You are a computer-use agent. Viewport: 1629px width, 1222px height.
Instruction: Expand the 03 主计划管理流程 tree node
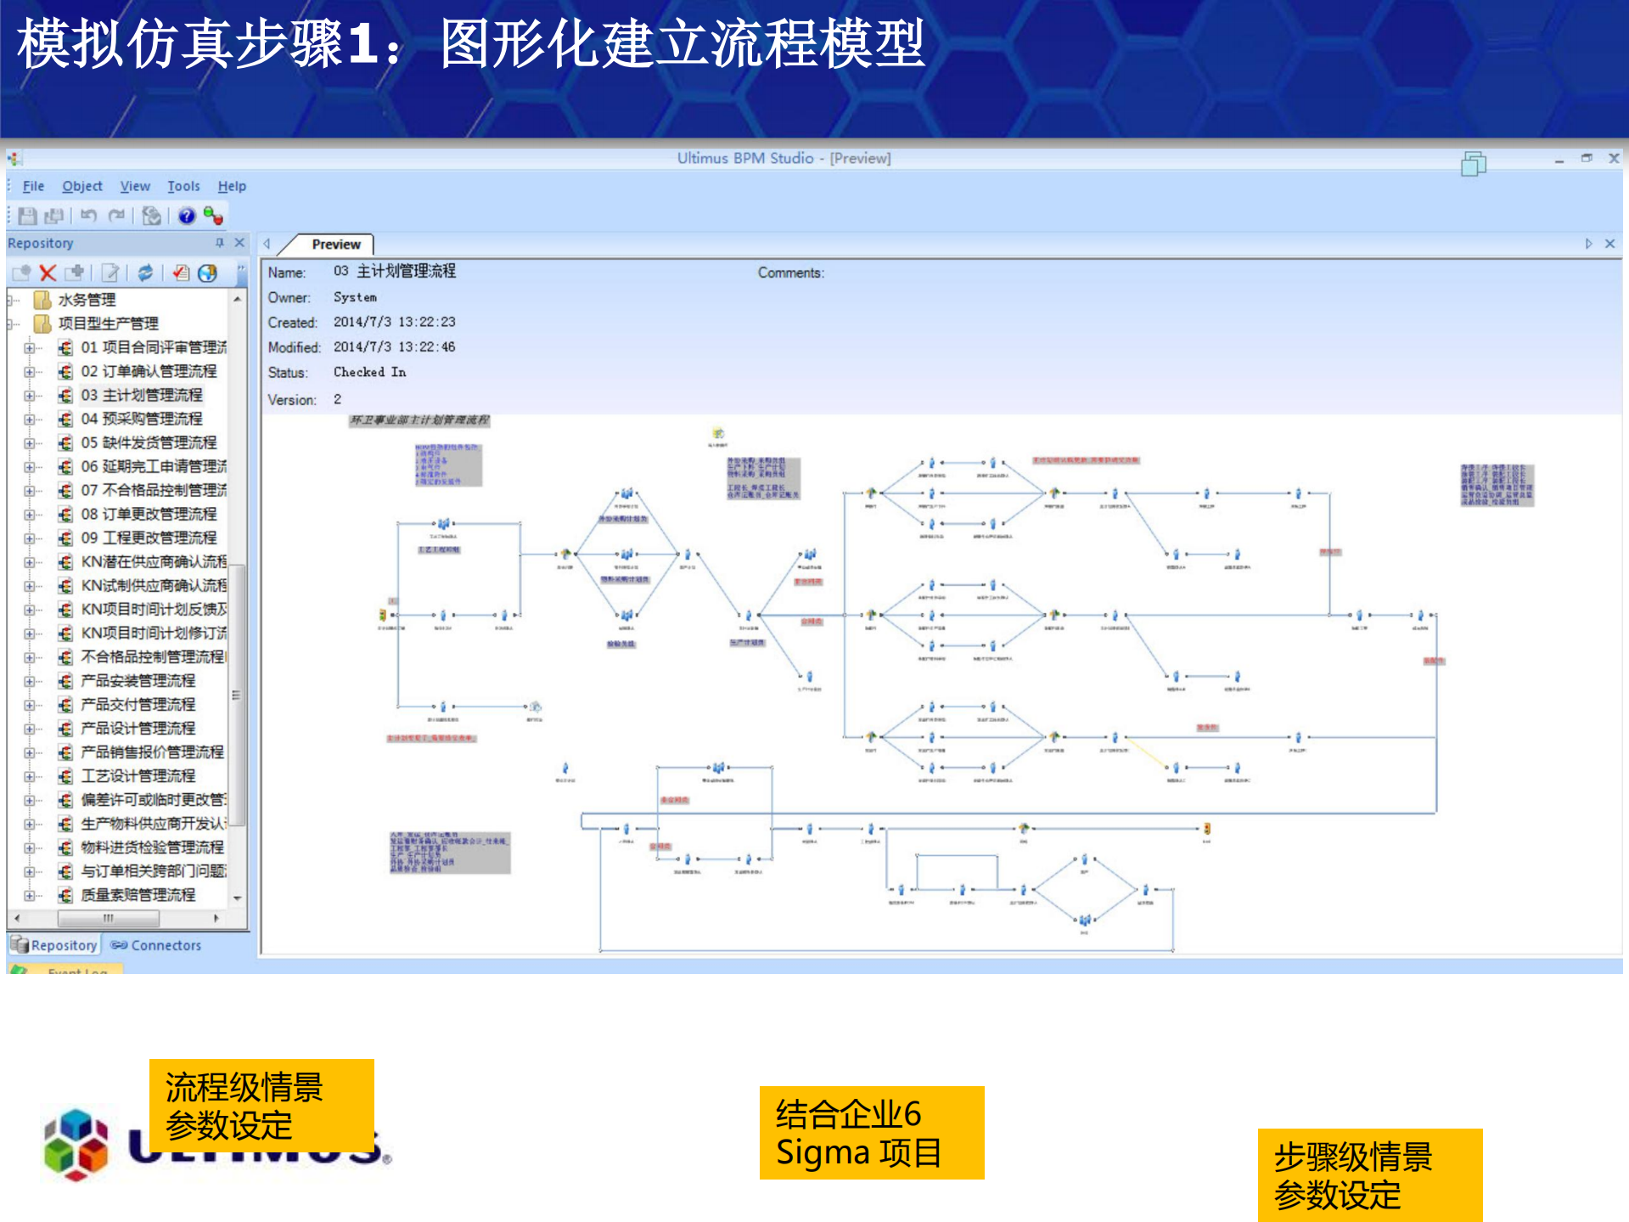28,395
